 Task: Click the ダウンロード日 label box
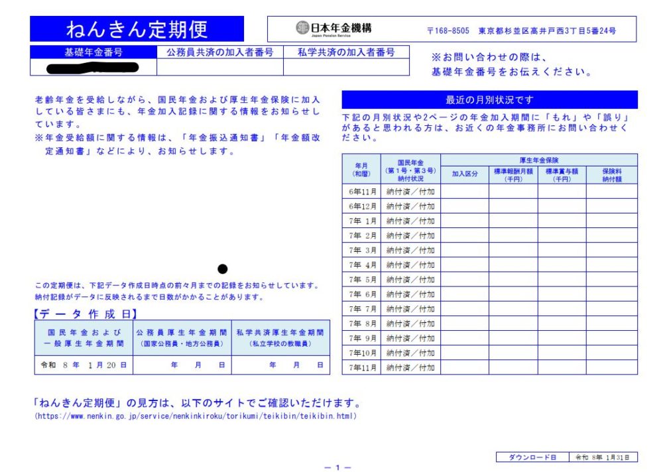[533, 457]
